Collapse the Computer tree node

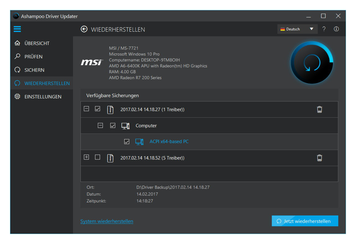[100, 125]
